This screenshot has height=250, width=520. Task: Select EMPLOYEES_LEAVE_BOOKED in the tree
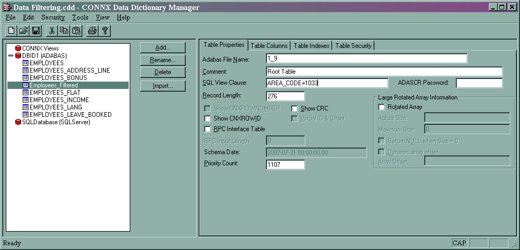pyautogui.click(x=70, y=115)
